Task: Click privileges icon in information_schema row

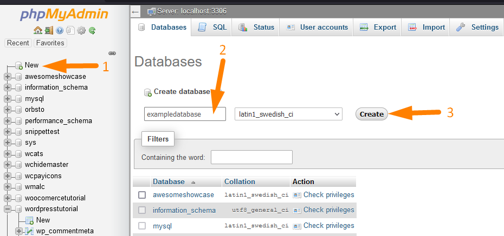Action: (297, 211)
